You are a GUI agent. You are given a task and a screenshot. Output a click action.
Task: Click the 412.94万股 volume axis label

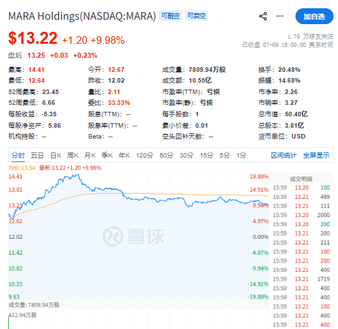click(x=23, y=315)
